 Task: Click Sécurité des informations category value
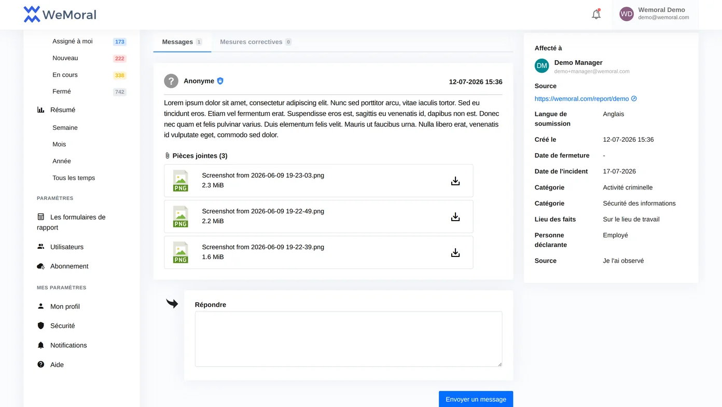click(x=639, y=203)
